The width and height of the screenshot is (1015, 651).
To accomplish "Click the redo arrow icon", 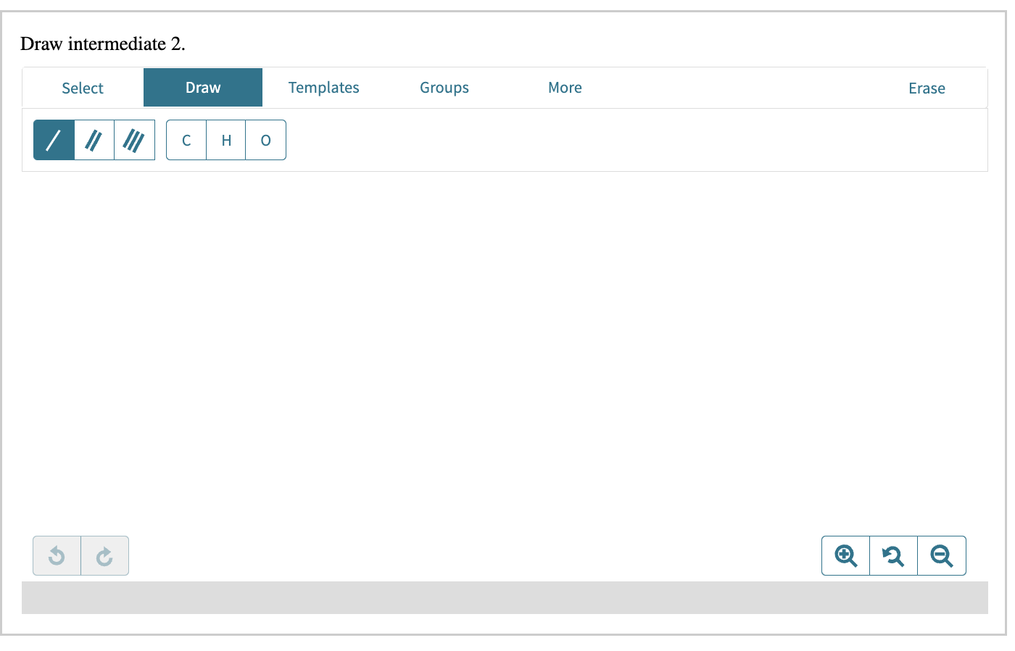I will (x=104, y=555).
